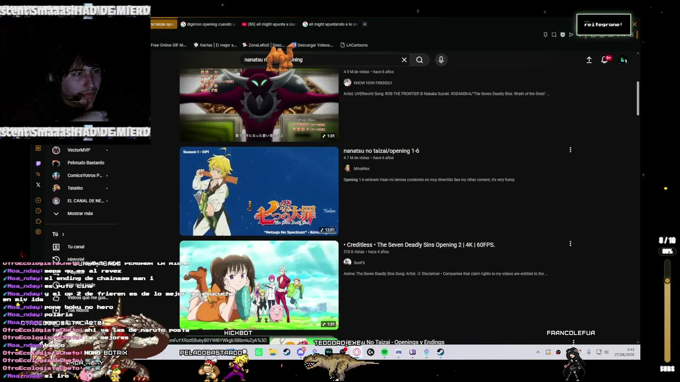Viewport: 680px width, 382px height.
Task: Open the volume control in system tray
Action: pos(606,352)
